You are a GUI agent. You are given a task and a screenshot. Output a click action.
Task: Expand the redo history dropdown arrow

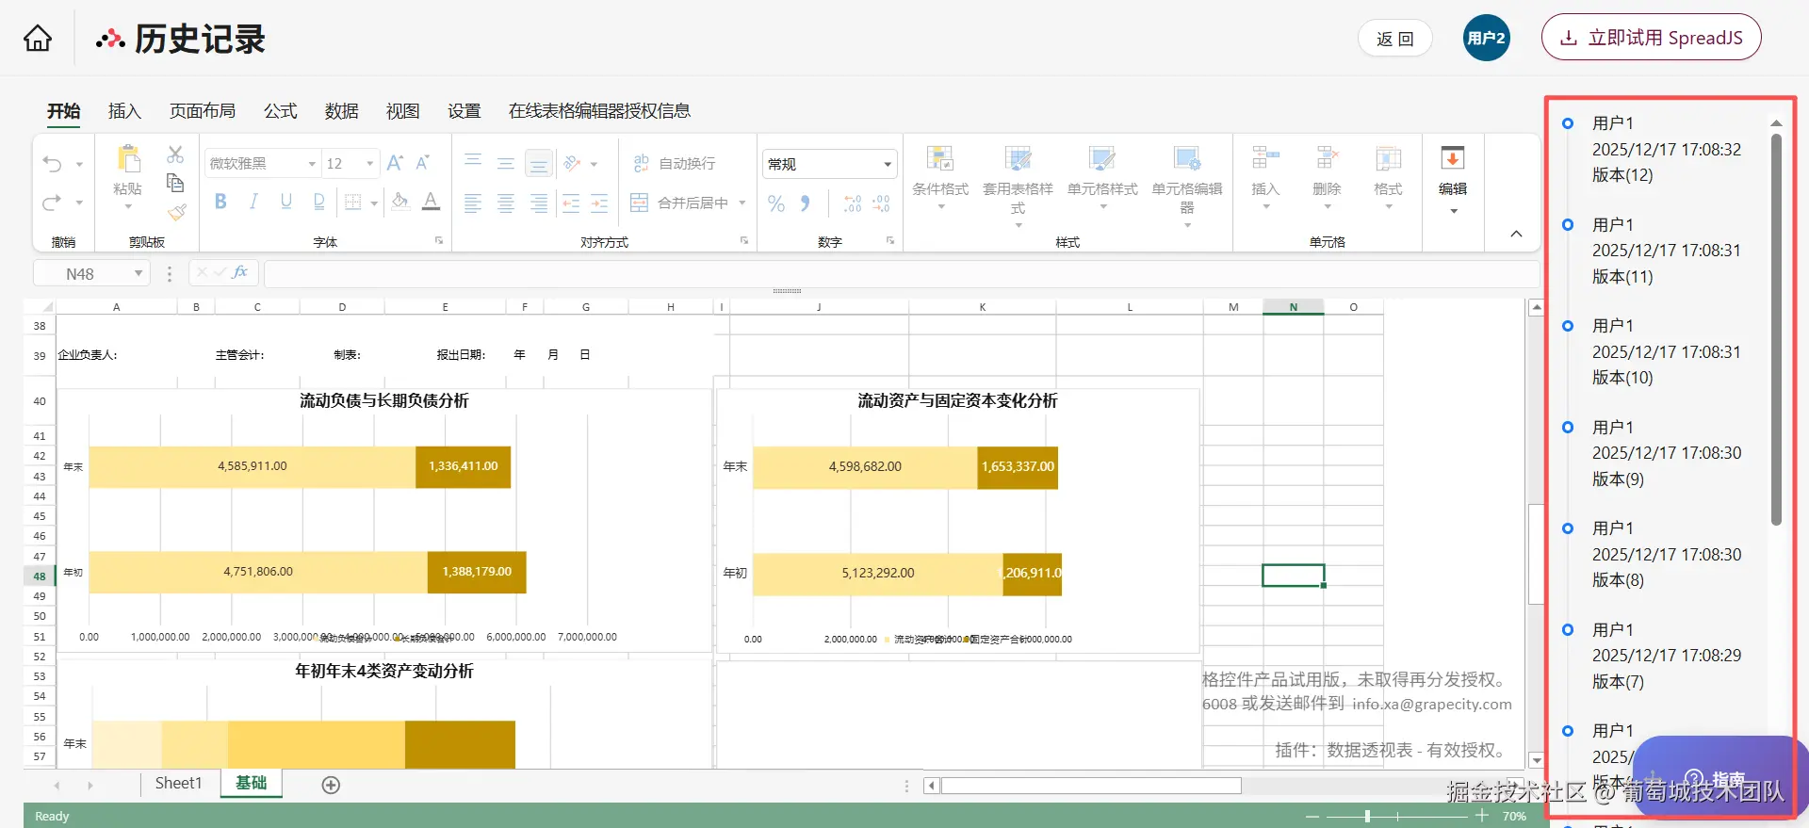[x=79, y=202]
